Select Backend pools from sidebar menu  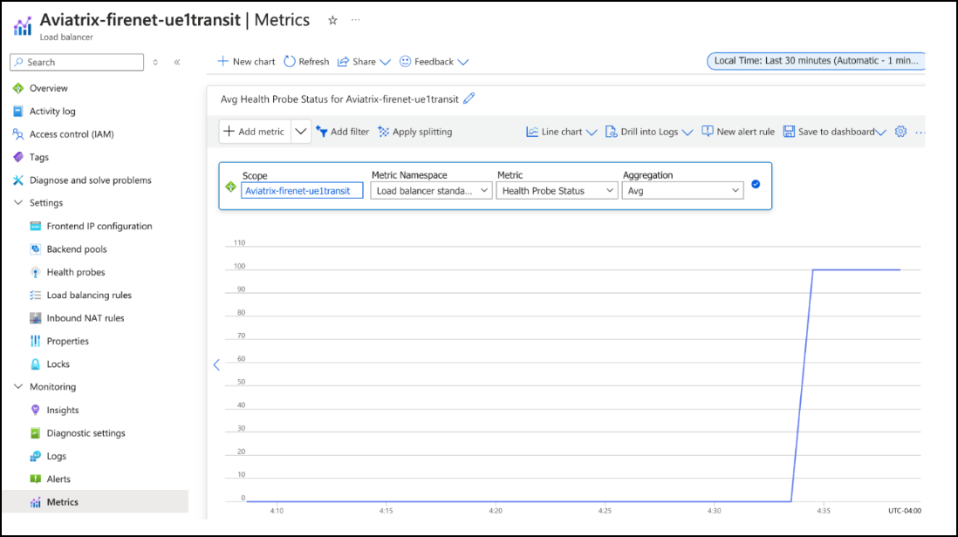click(x=76, y=249)
